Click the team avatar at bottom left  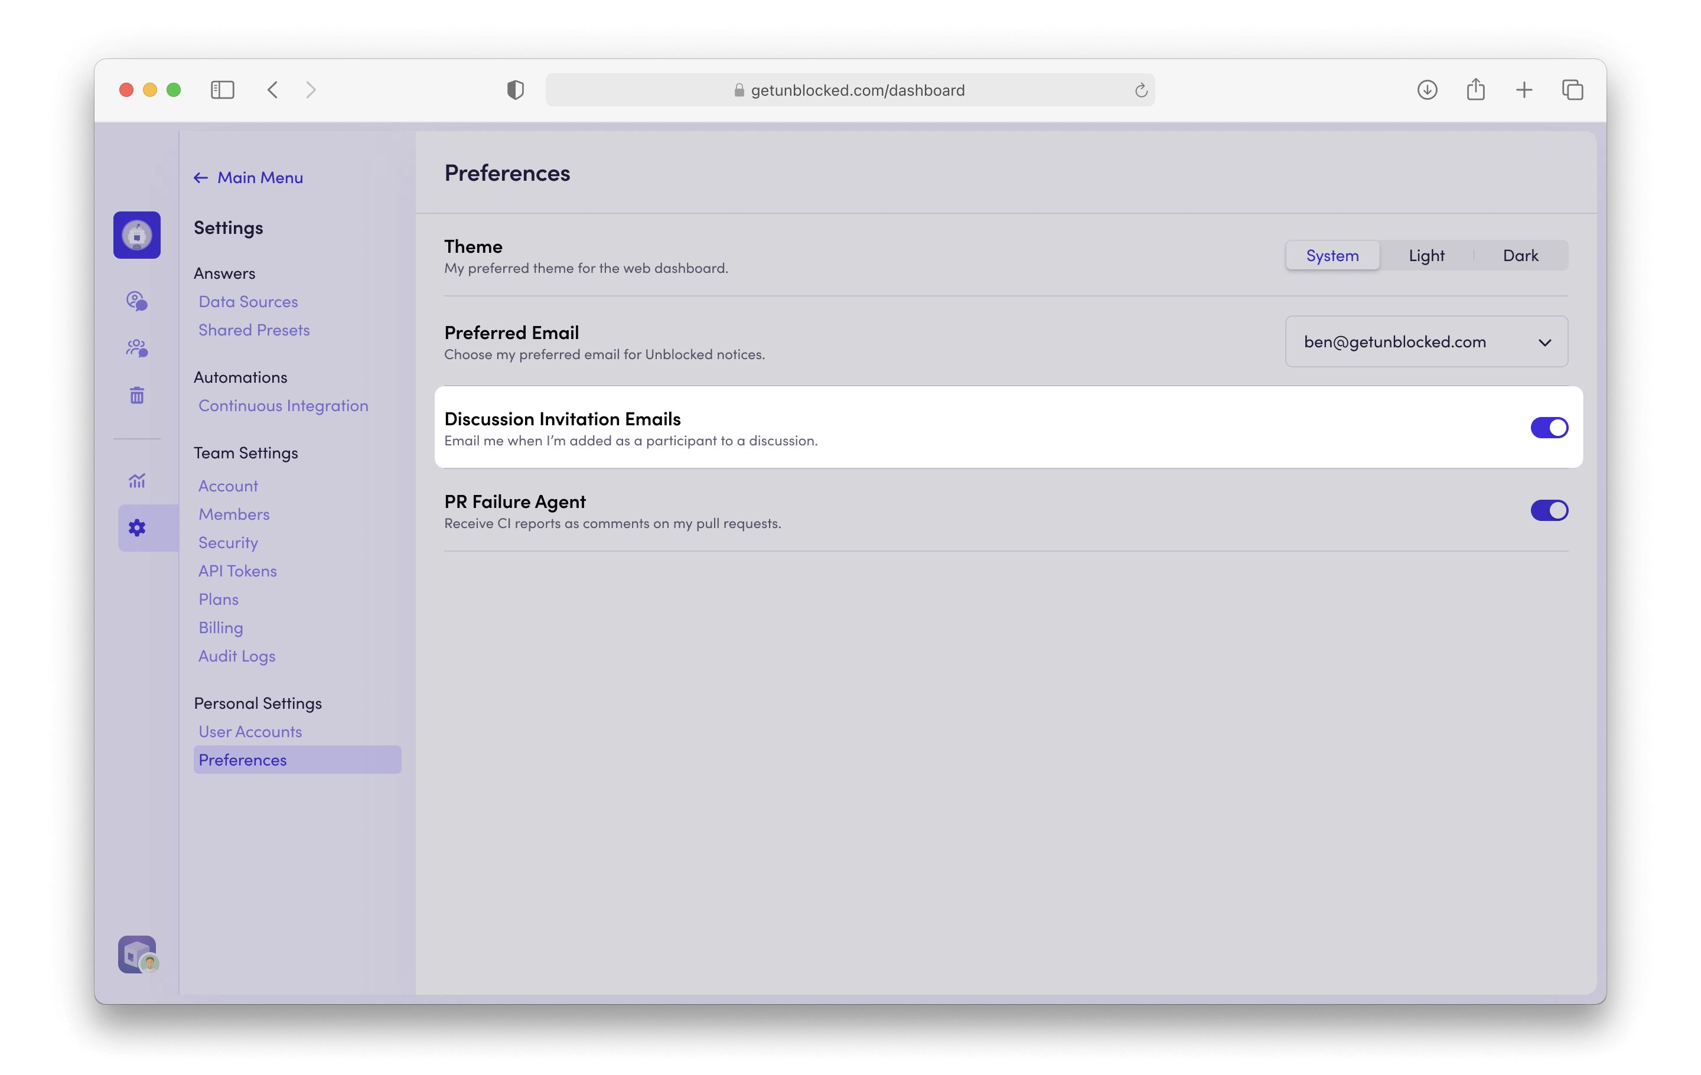coord(137,955)
